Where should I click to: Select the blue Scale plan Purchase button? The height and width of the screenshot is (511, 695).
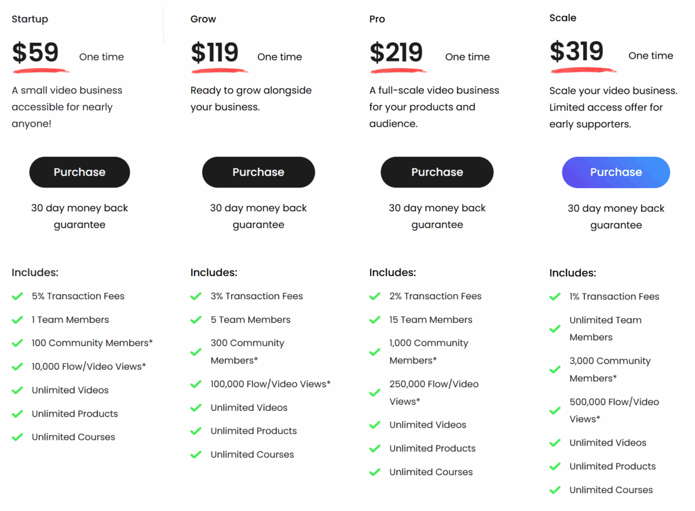coord(616,172)
